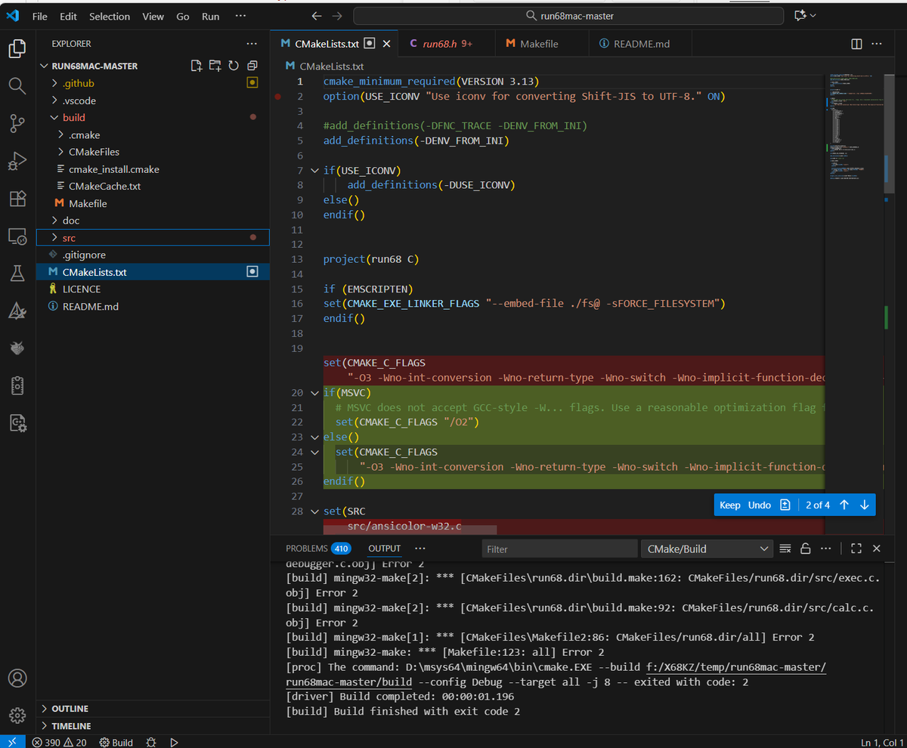Toggle diff view icon next to Undo
This screenshot has width=907, height=748.
pos(785,505)
